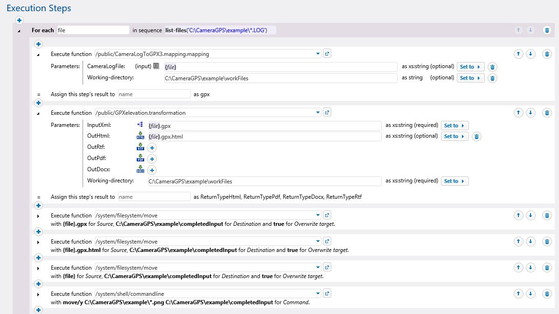
Task: Delete the move {file}.gpx step
Action: 547,215
